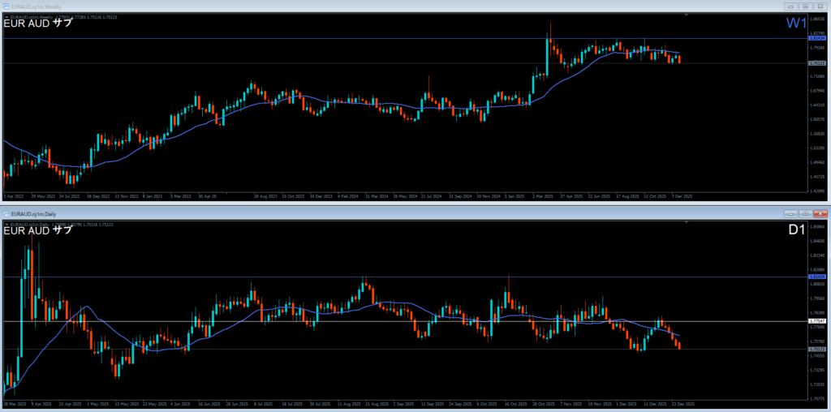Viewport: 831px width, 412px height.
Task: Click the 1.77547 price level label on Daily chart
Action: tap(816, 321)
